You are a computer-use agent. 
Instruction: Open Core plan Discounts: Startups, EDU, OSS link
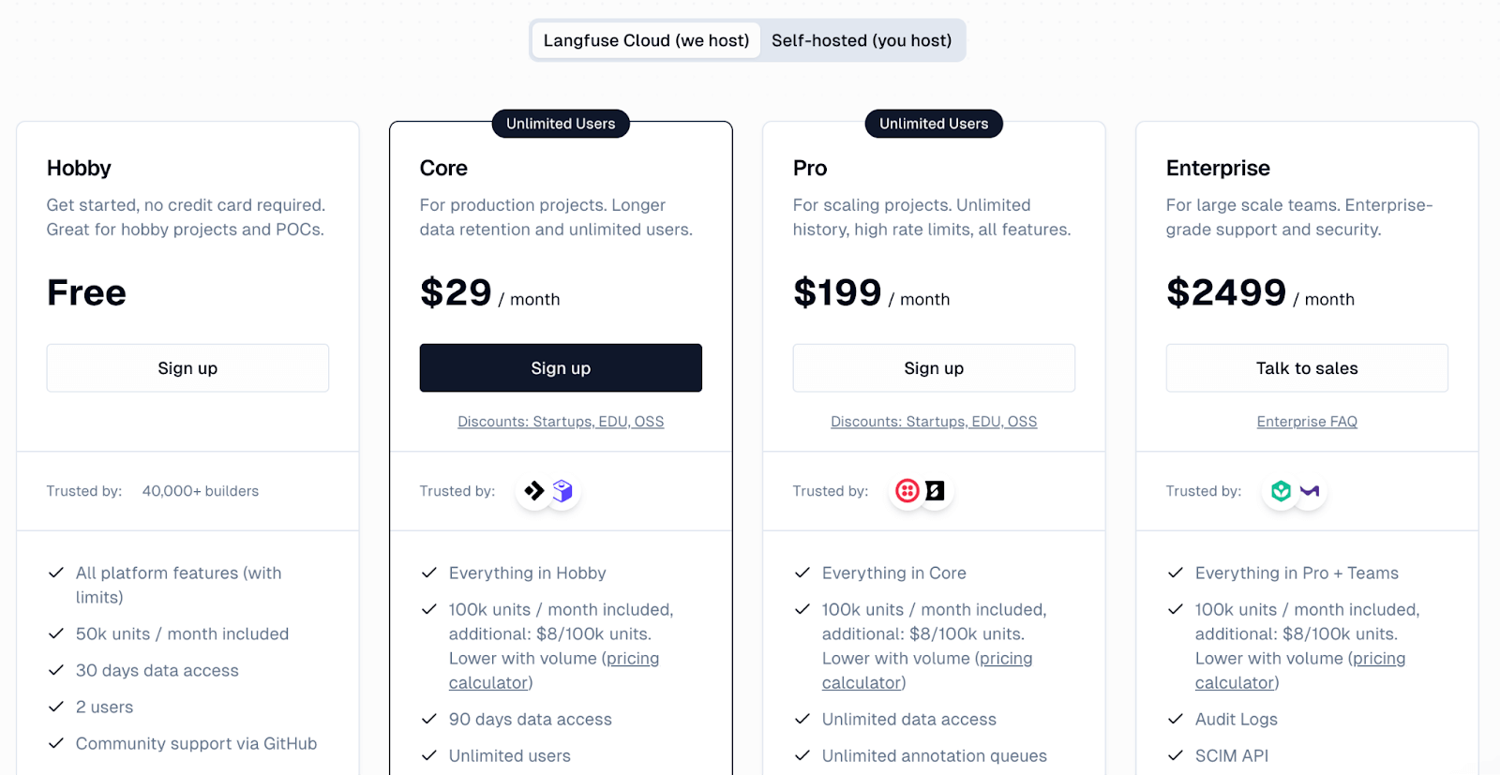point(561,422)
